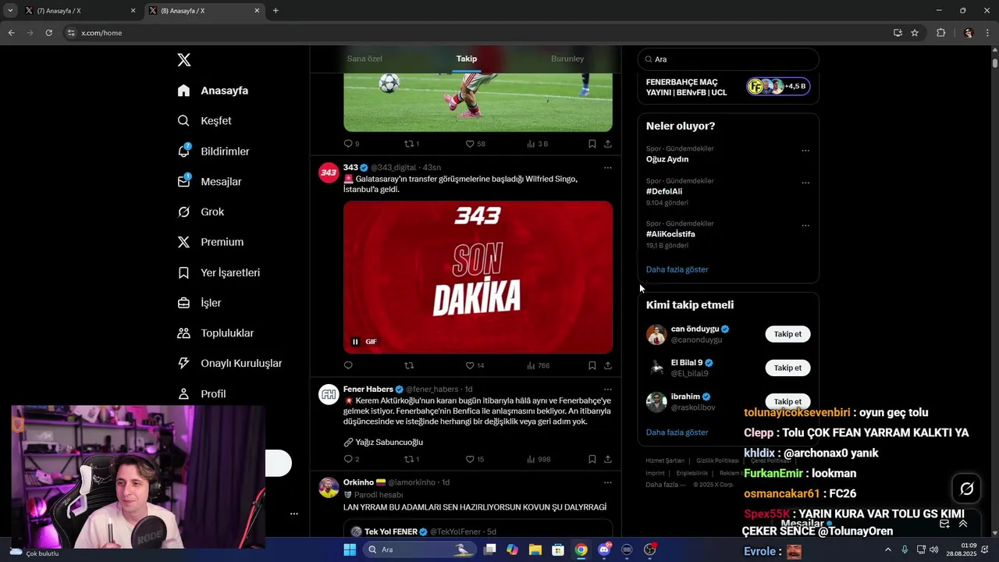Bookmark the Fener Habers post

click(x=592, y=459)
